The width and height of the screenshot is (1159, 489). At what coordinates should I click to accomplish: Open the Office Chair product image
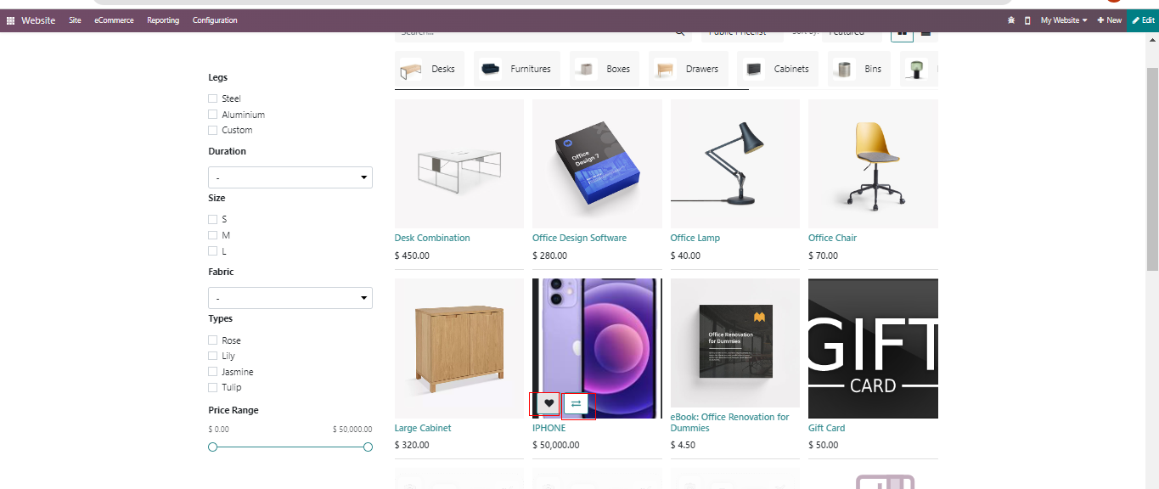coord(873,164)
